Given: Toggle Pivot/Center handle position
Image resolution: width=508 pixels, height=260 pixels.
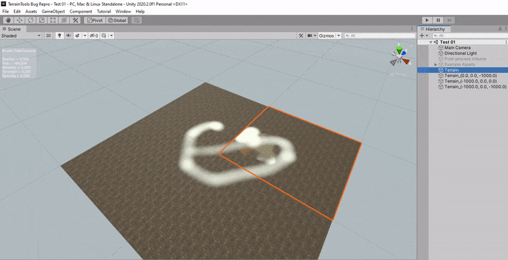Looking at the screenshot, I should coord(94,20).
